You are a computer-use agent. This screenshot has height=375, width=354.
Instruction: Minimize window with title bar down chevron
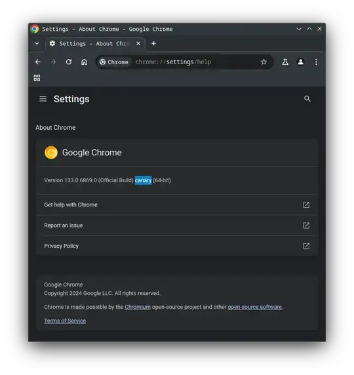pos(299,29)
